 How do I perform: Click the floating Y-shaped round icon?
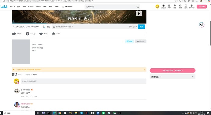click(202, 25)
